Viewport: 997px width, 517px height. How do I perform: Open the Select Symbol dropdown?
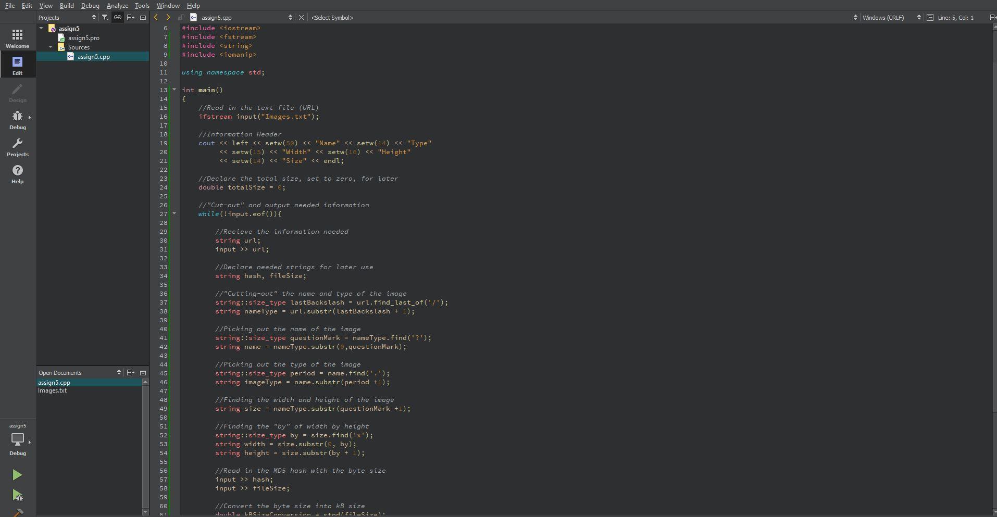pos(333,17)
